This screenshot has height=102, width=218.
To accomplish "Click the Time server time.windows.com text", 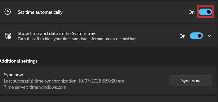I will pos(35,87).
